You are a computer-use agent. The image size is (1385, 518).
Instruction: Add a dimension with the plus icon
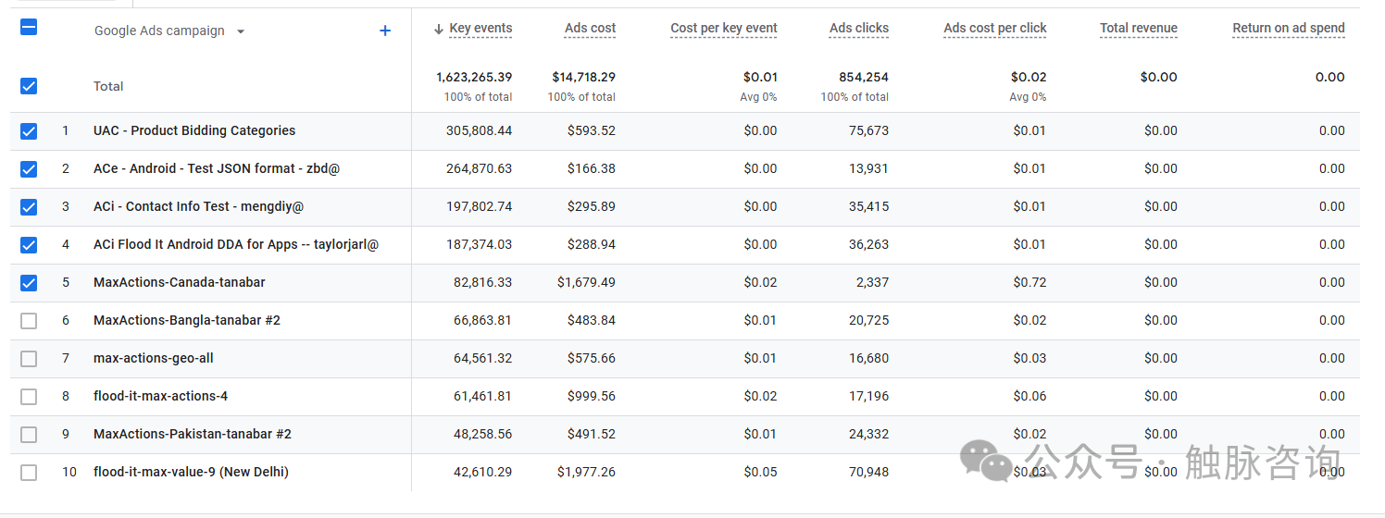tap(385, 31)
